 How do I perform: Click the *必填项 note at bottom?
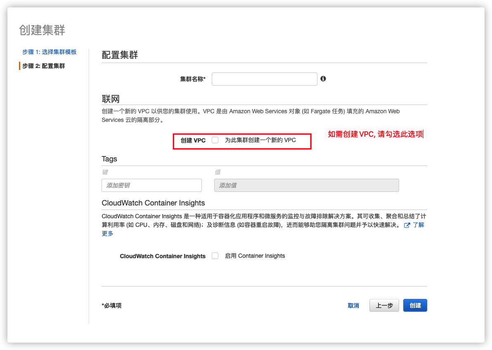pyautogui.click(x=111, y=306)
